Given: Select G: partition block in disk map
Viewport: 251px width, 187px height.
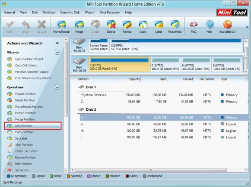Looking at the screenshot, I should point(165,65).
